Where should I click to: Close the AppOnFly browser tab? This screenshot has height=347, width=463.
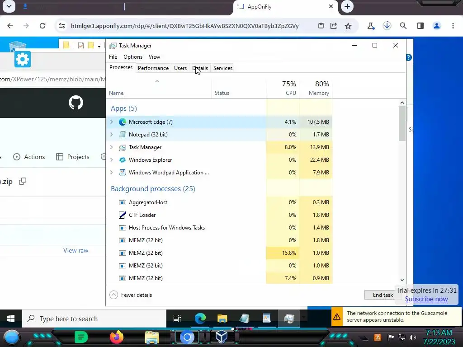(x=331, y=6)
